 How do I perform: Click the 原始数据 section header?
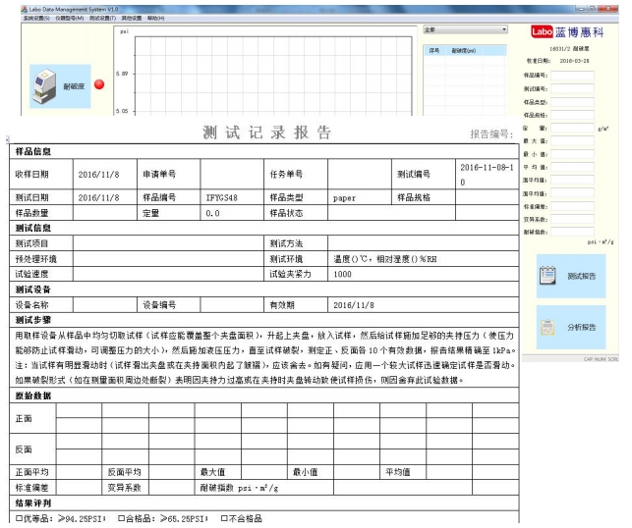33,396
